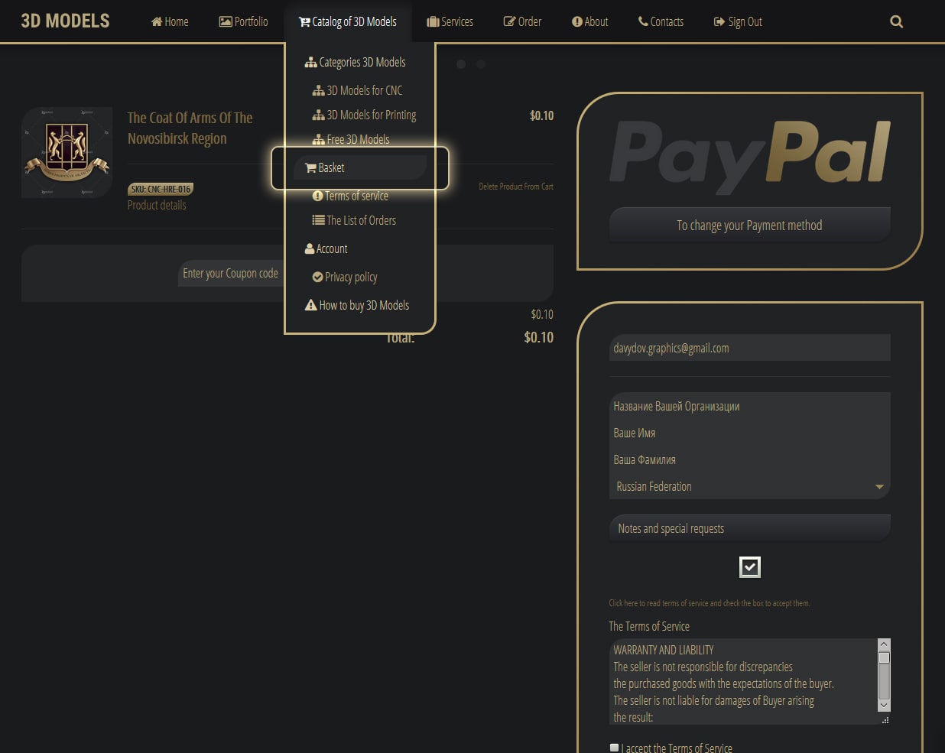Screen dimensions: 945x753
Task: Click Sign Out in the navbar
Action: 738,21
